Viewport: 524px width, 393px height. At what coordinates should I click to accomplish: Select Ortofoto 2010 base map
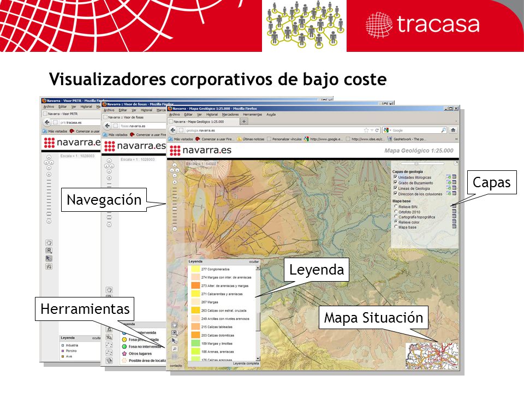point(396,212)
